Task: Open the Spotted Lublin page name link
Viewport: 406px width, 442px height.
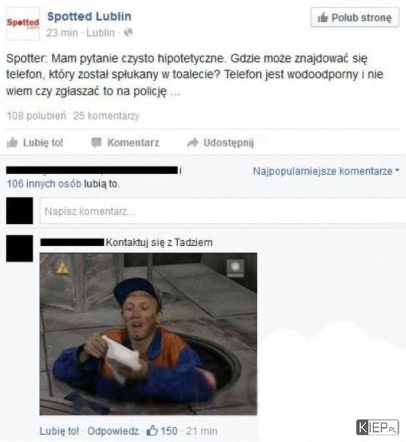Action: coord(89,17)
